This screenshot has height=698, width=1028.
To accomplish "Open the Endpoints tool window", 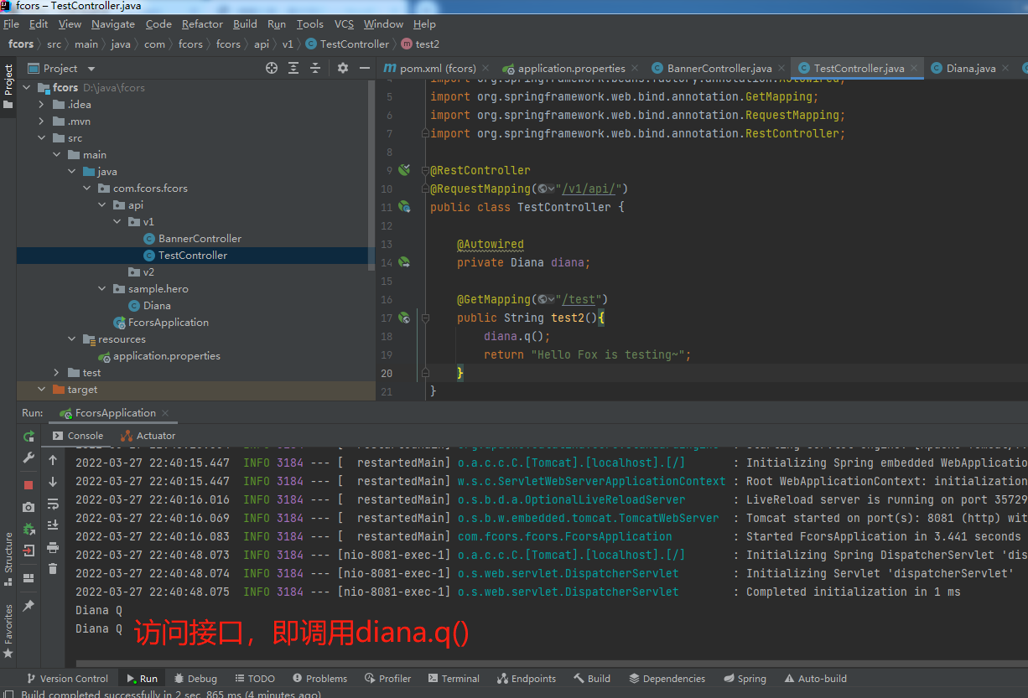I will pos(527,678).
